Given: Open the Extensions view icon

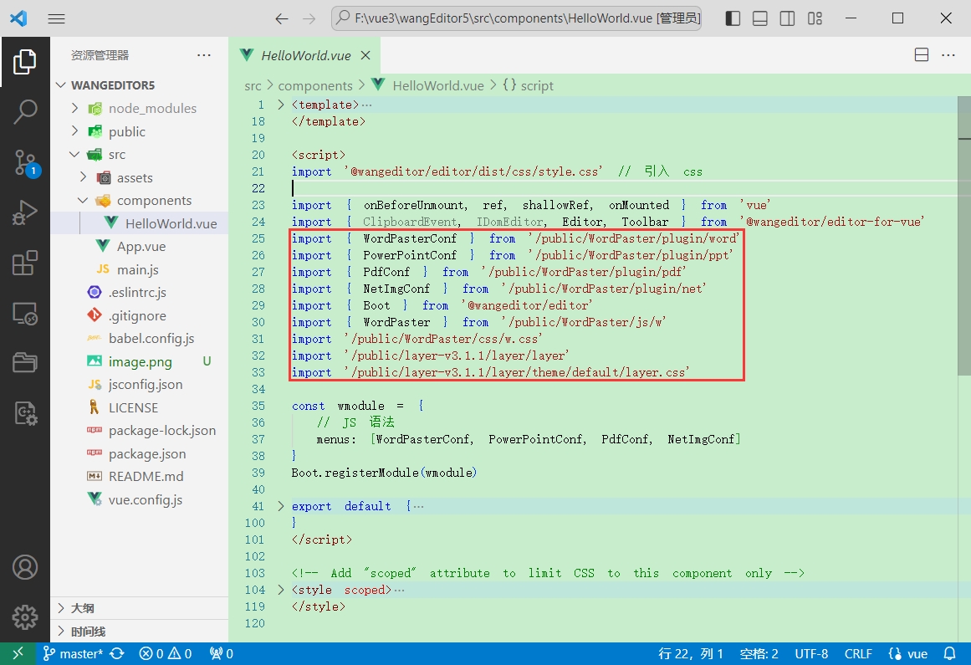Looking at the screenshot, I should tap(25, 261).
